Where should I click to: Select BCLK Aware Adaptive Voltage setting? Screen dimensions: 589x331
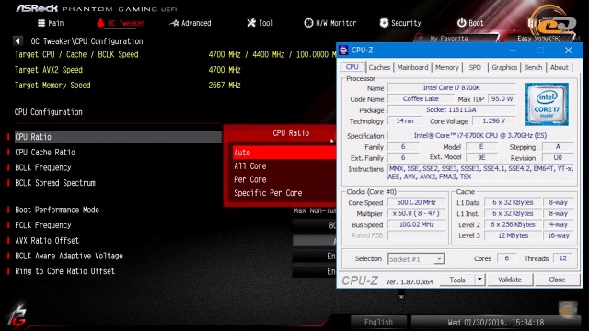click(x=69, y=256)
